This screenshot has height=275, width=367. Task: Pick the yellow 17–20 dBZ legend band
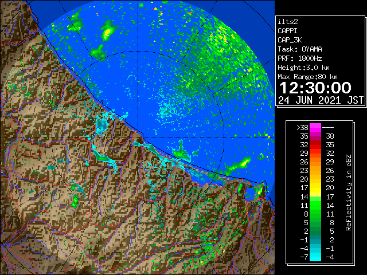click(x=315, y=188)
